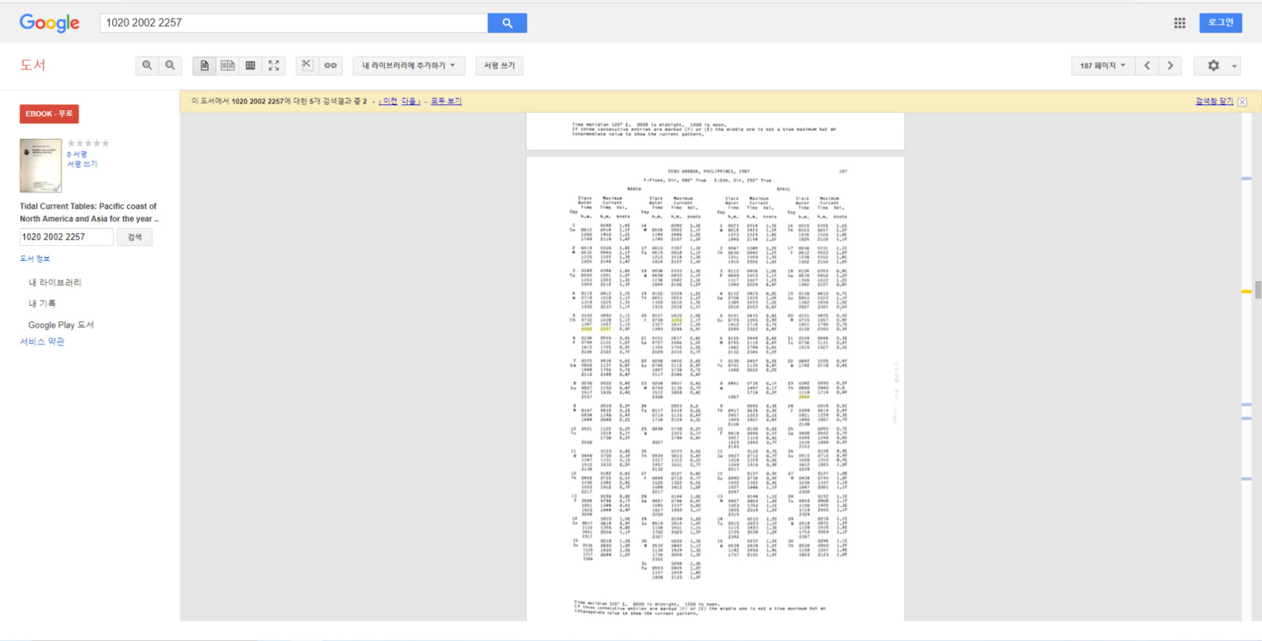Open 내 라이브러리 in the sidebar

55,282
